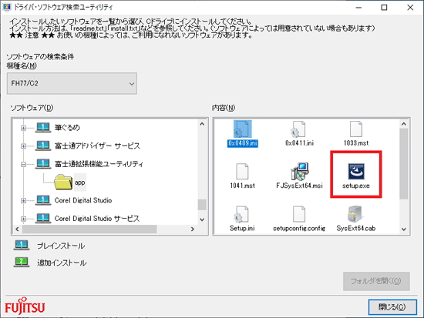Select the Setup.ini file icon

241,214
